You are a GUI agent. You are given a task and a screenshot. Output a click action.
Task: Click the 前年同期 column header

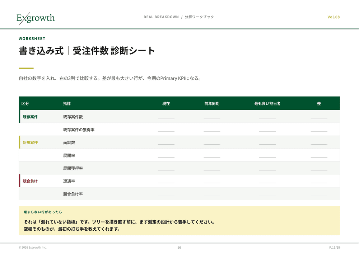212,103
